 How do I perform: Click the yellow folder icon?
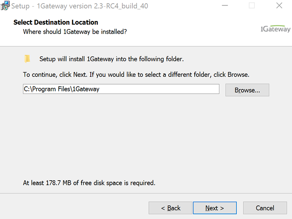click(x=28, y=59)
